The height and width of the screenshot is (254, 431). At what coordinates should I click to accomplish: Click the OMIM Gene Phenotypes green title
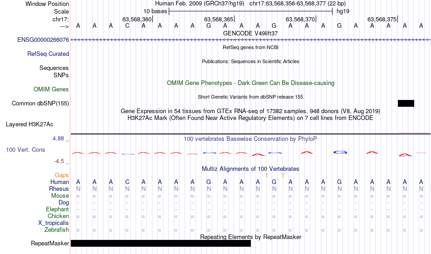point(250,83)
